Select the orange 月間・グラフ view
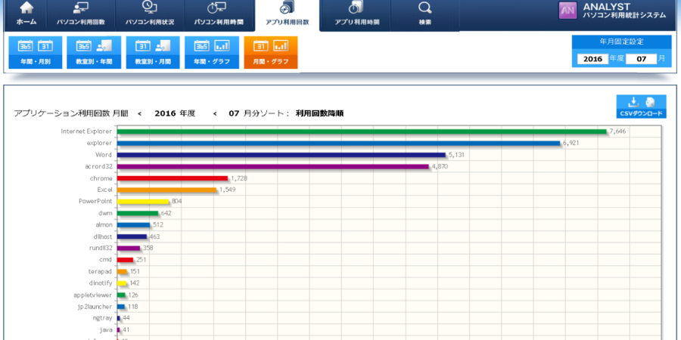Image resolution: width=681 pixels, height=340 pixels. 270,51
